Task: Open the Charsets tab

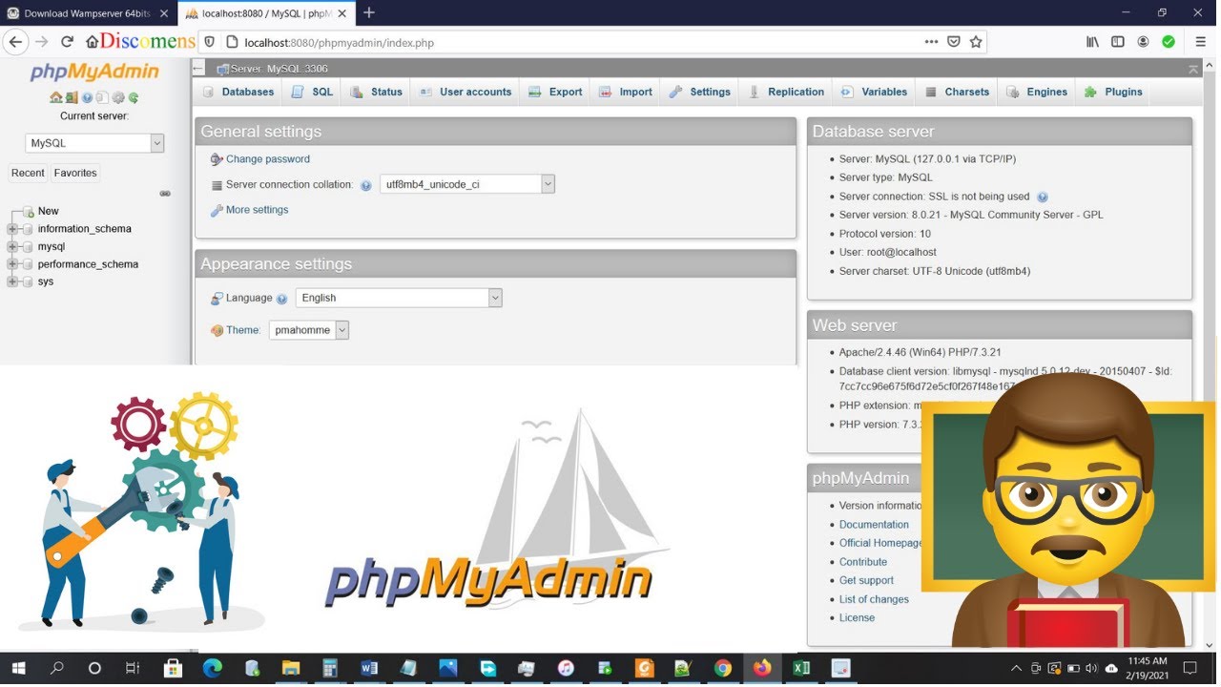Action: pyautogui.click(x=957, y=92)
